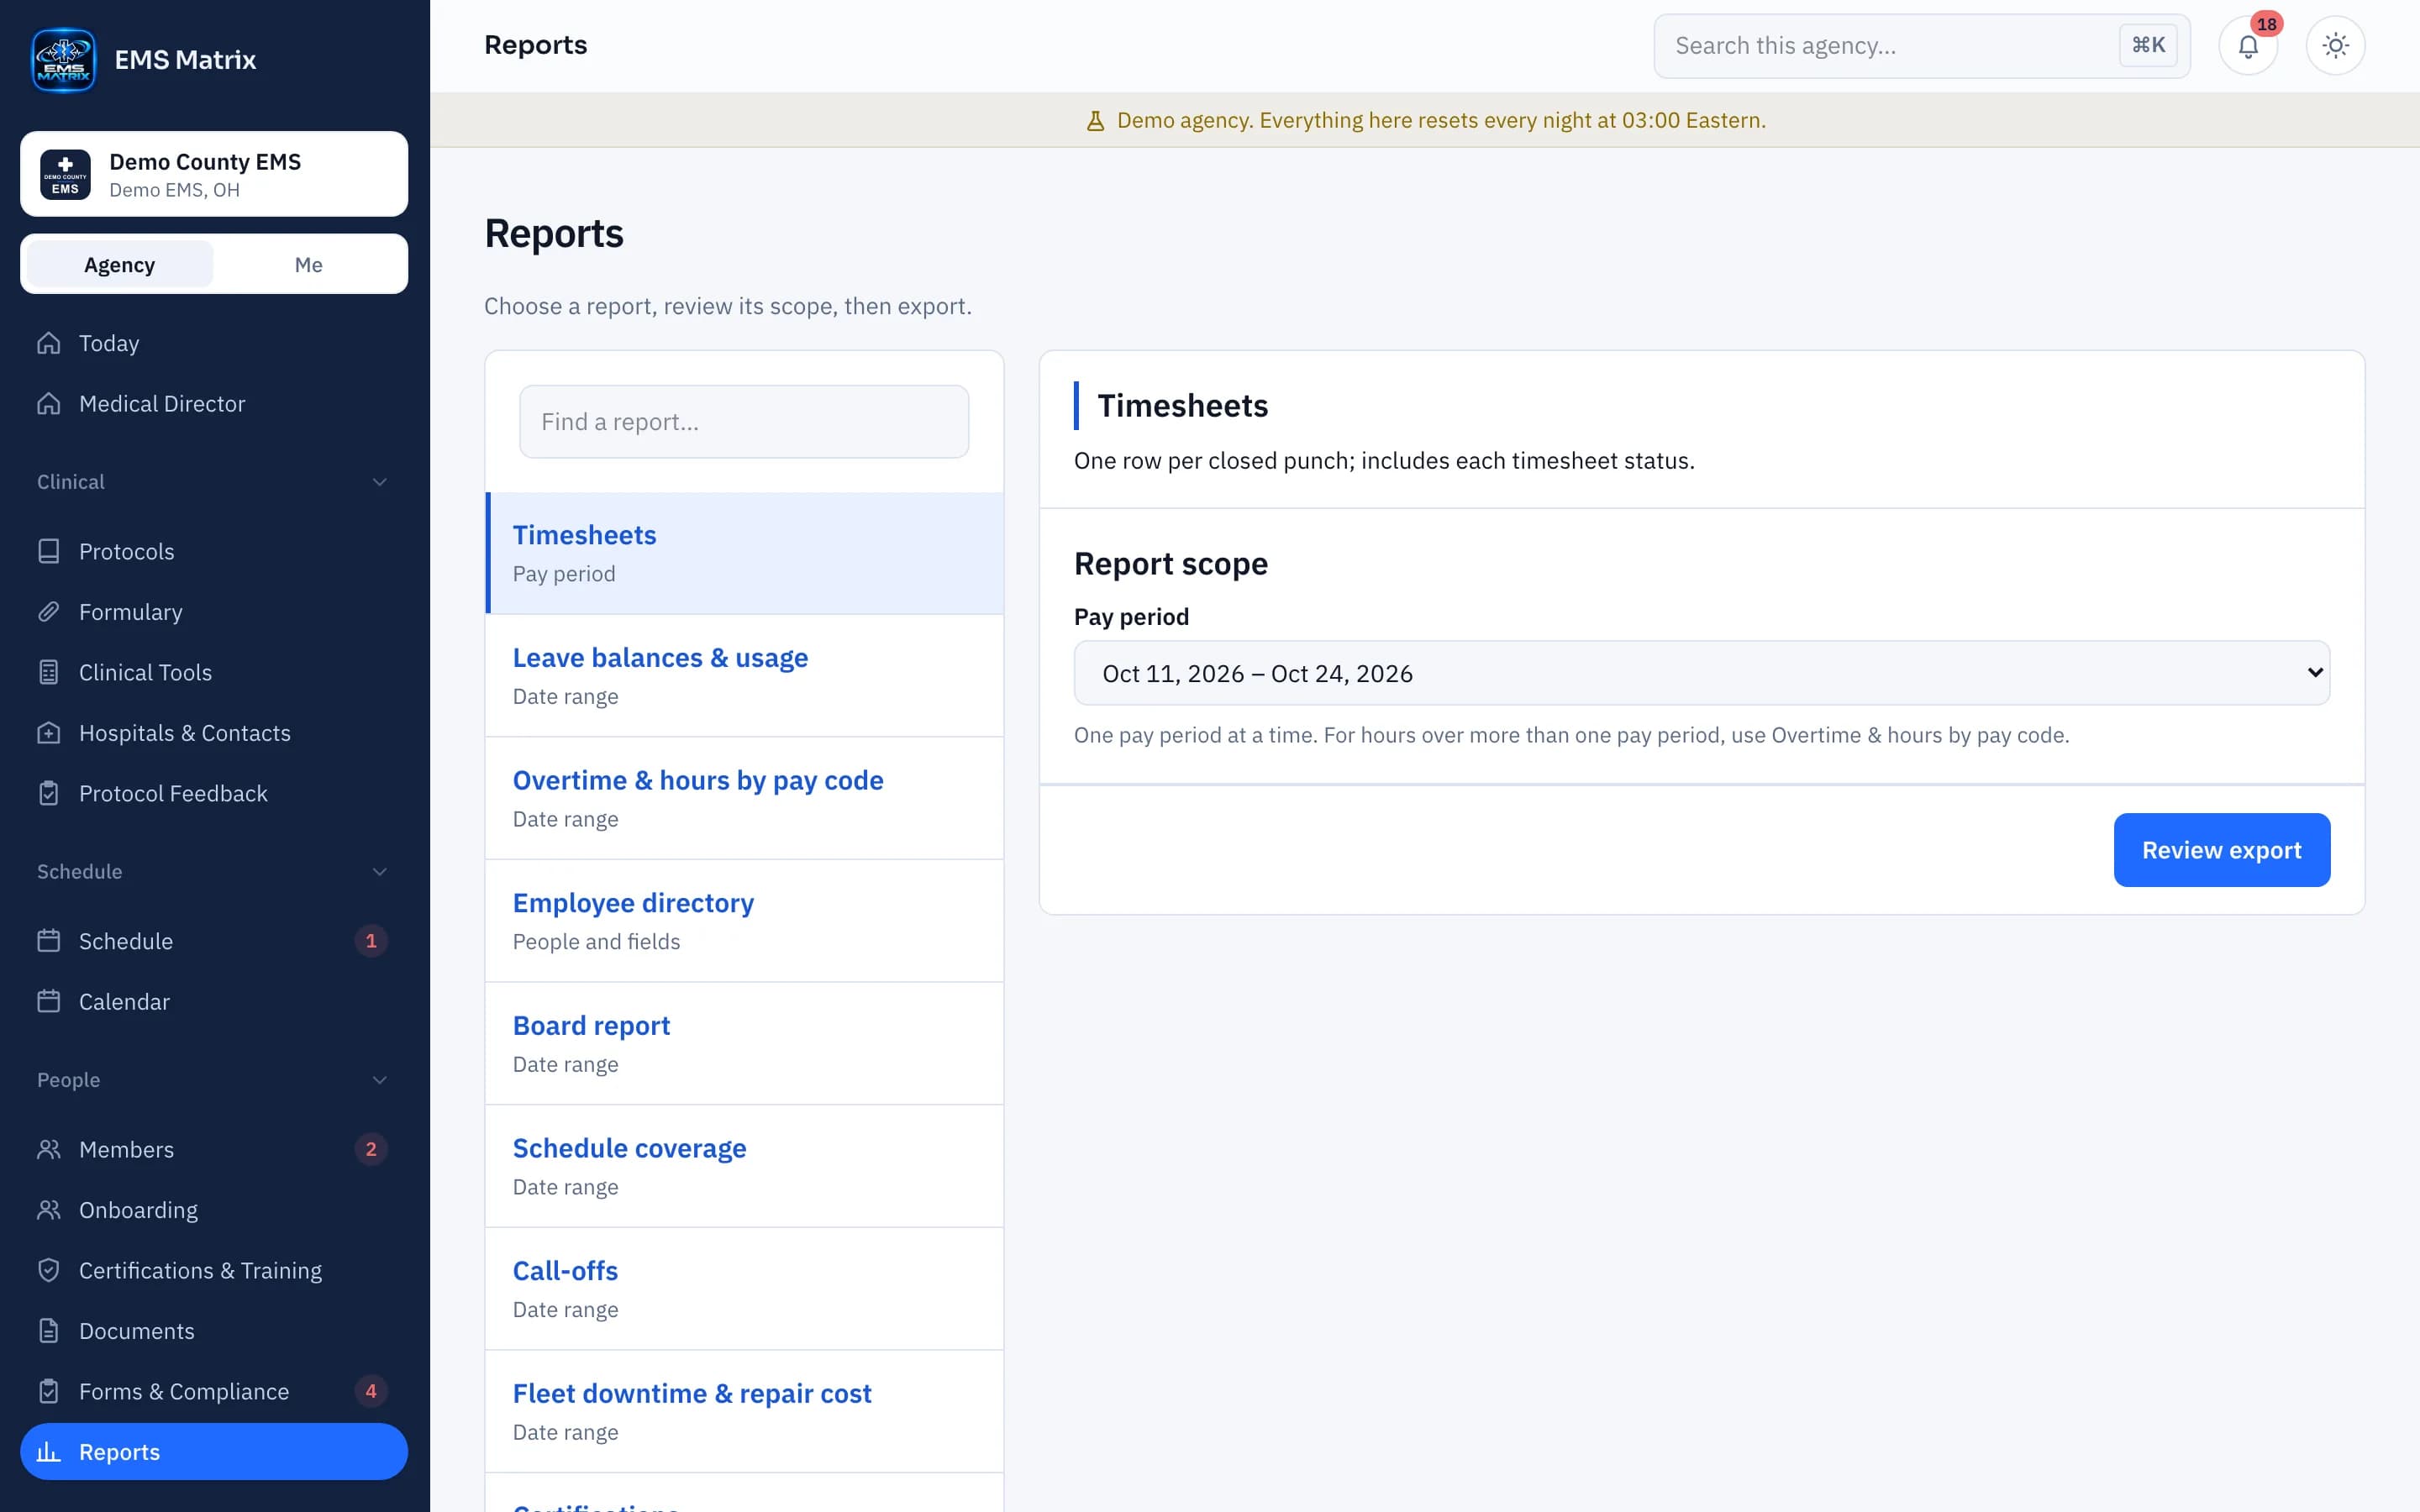Open the Pay period dropdown
Image resolution: width=2420 pixels, height=1512 pixels.
tap(1701, 673)
